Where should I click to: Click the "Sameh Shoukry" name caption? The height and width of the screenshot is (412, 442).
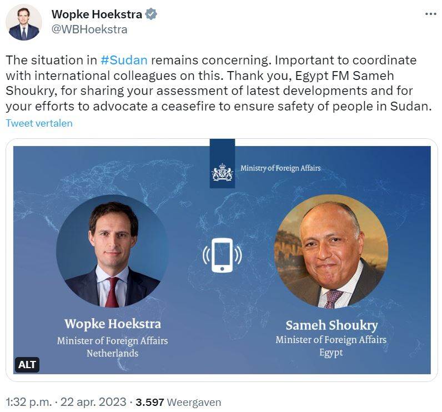(331, 325)
